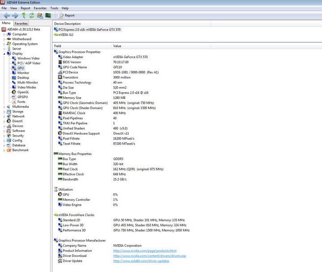Select the Video Modes tree icon
This screenshot has width=322, height=272.
14,87
